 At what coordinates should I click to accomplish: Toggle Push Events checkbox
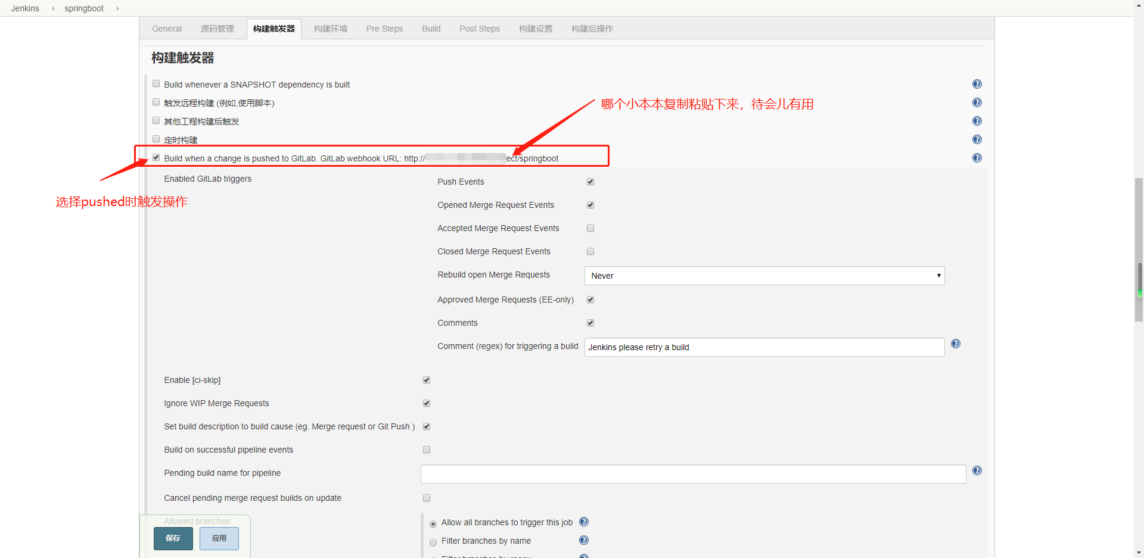tap(590, 182)
